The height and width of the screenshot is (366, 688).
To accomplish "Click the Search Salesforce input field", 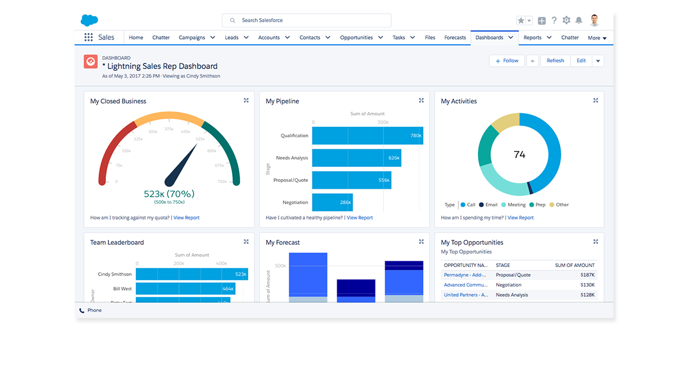I will pos(307,21).
